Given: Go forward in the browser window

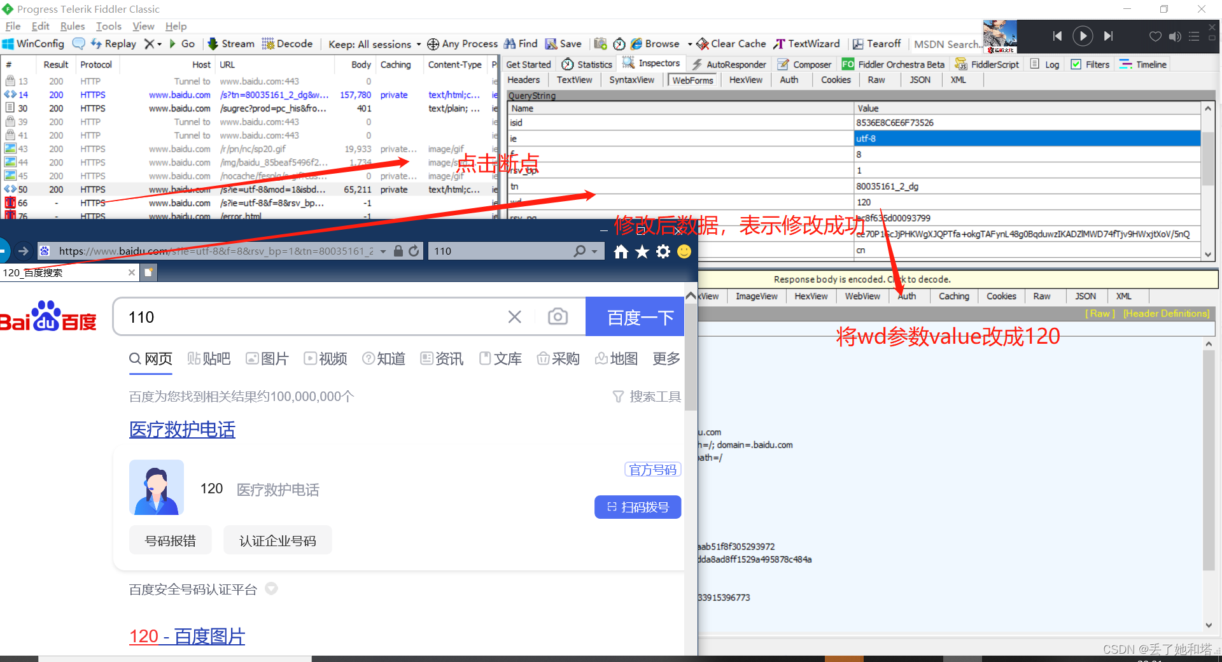Looking at the screenshot, I should point(24,251).
